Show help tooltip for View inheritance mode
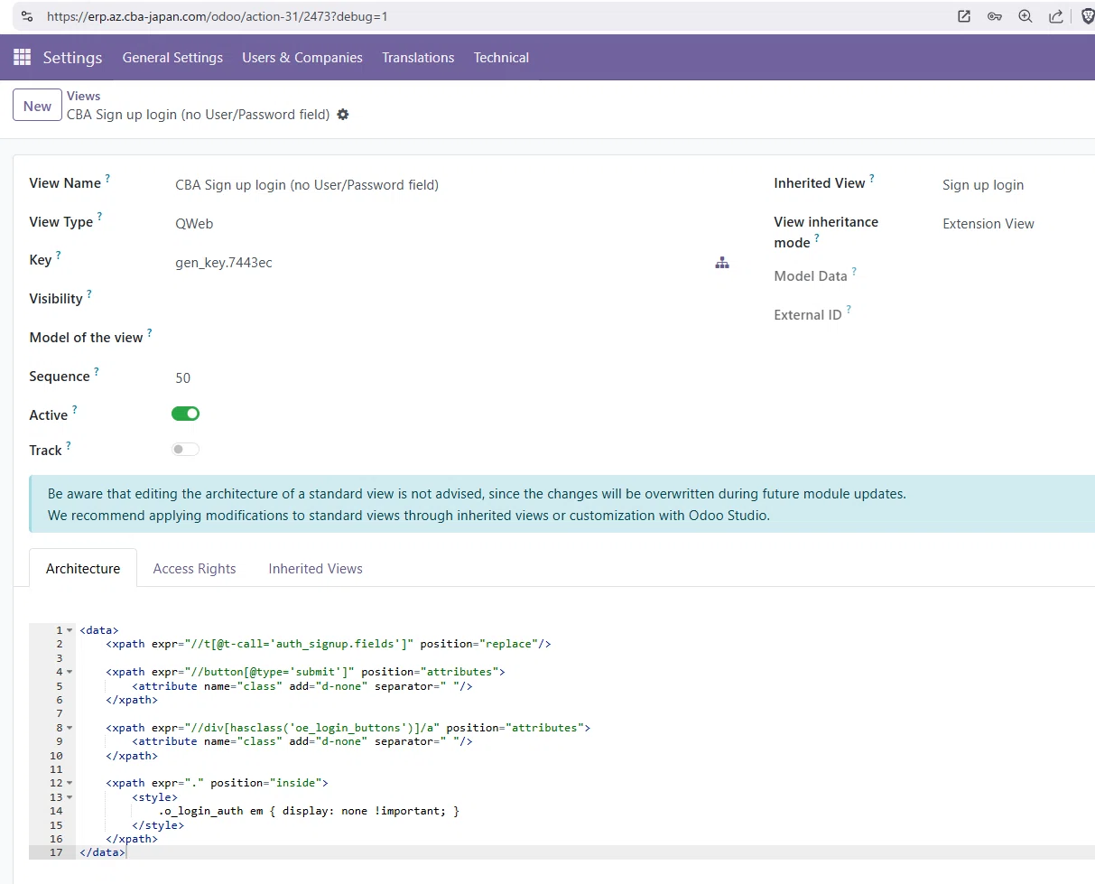Screen dimensions: 1095x884 pyautogui.click(x=817, y=238)
